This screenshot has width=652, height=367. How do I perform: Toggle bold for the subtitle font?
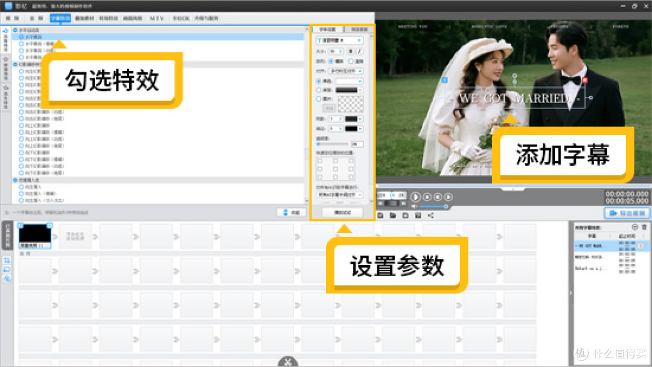pos(350,51)
